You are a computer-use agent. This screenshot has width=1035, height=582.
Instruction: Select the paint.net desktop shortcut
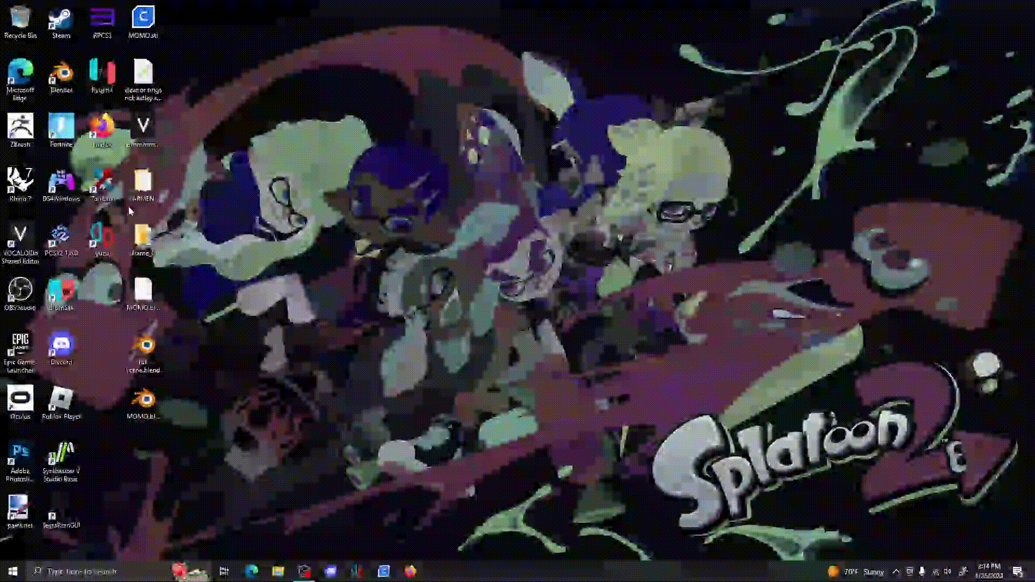point(20,512)
